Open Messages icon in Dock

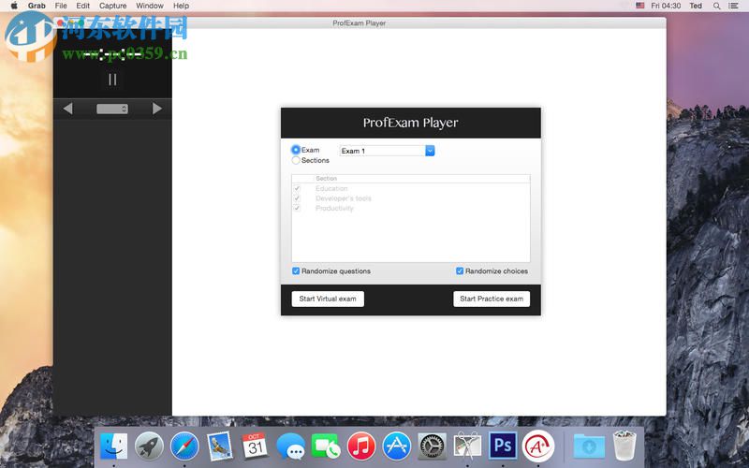290,446
